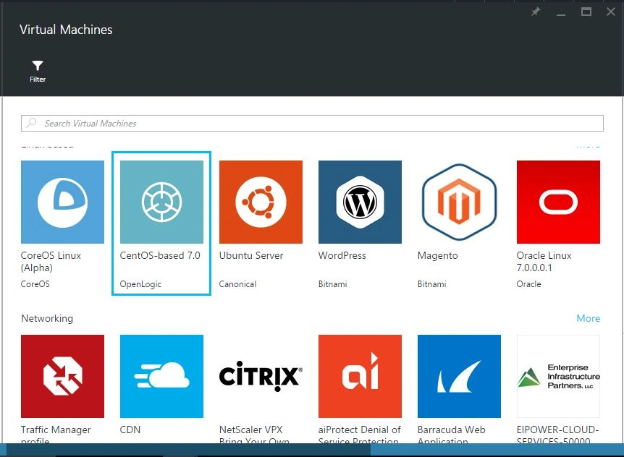This screenshot has height=457, width=624.
Task: Open the Magento hexagon logo tile
Action: [459, 202]
